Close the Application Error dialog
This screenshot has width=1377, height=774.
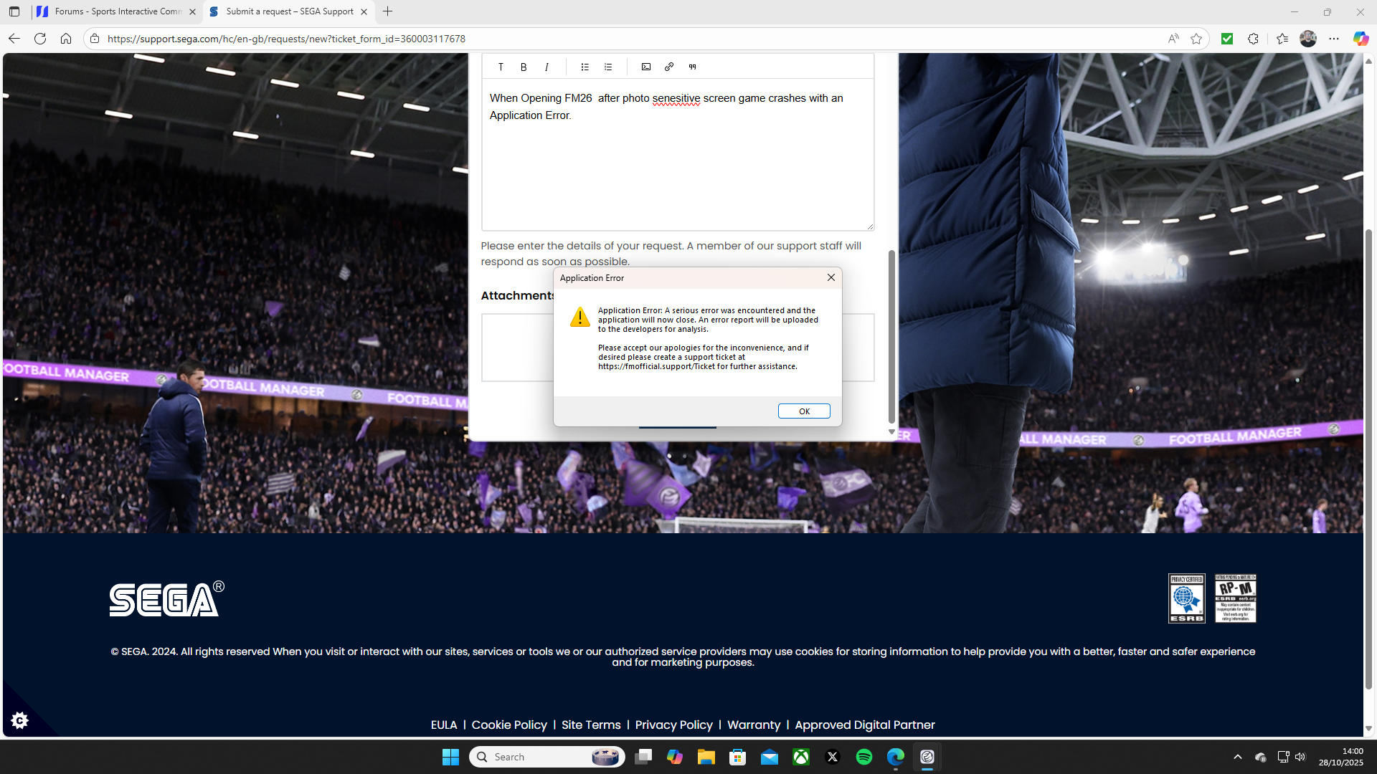coord(831,277)
